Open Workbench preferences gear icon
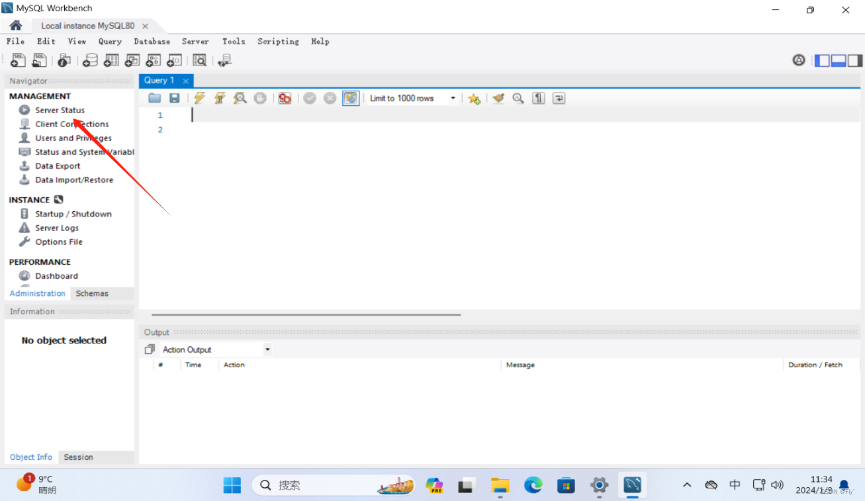Screen dimensions: 865x501 799,60
